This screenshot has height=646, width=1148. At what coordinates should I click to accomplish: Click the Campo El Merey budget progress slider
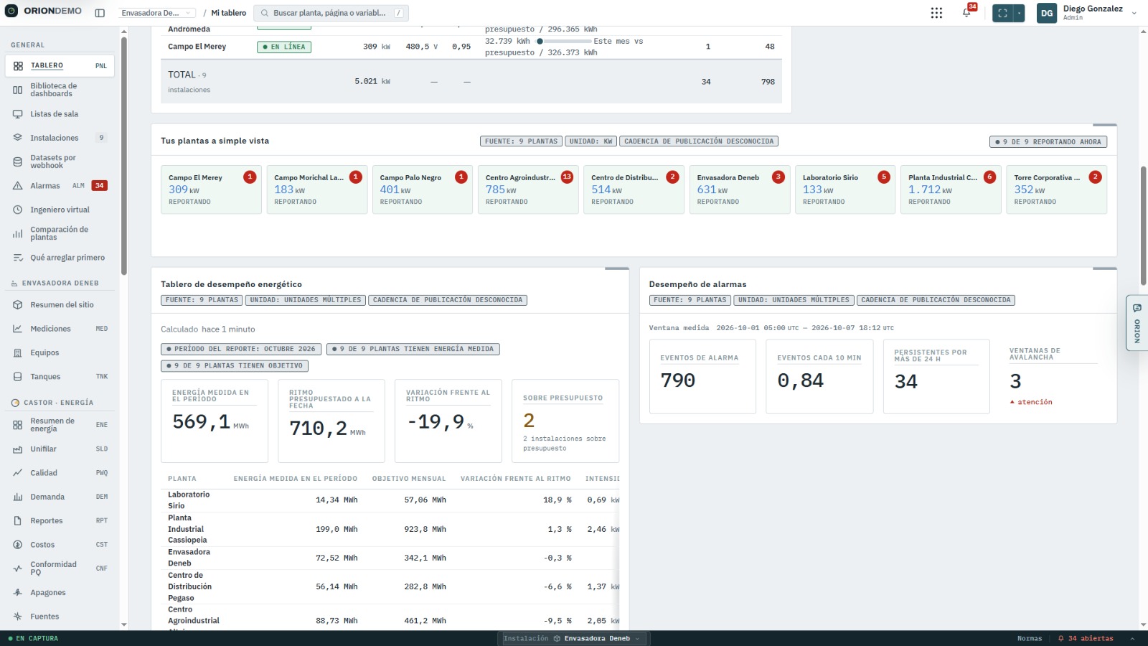click(563, 42)
